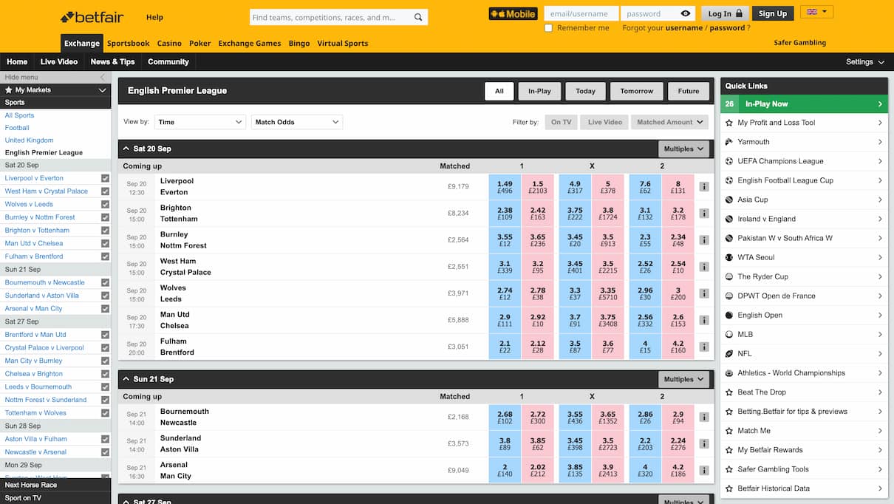This screenshot has height=504, width=894.
Task: Collapse the Sun 21 Sep section
Action: click(126, 379)
